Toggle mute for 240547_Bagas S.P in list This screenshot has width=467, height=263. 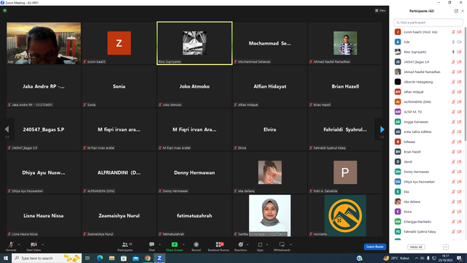453,62
